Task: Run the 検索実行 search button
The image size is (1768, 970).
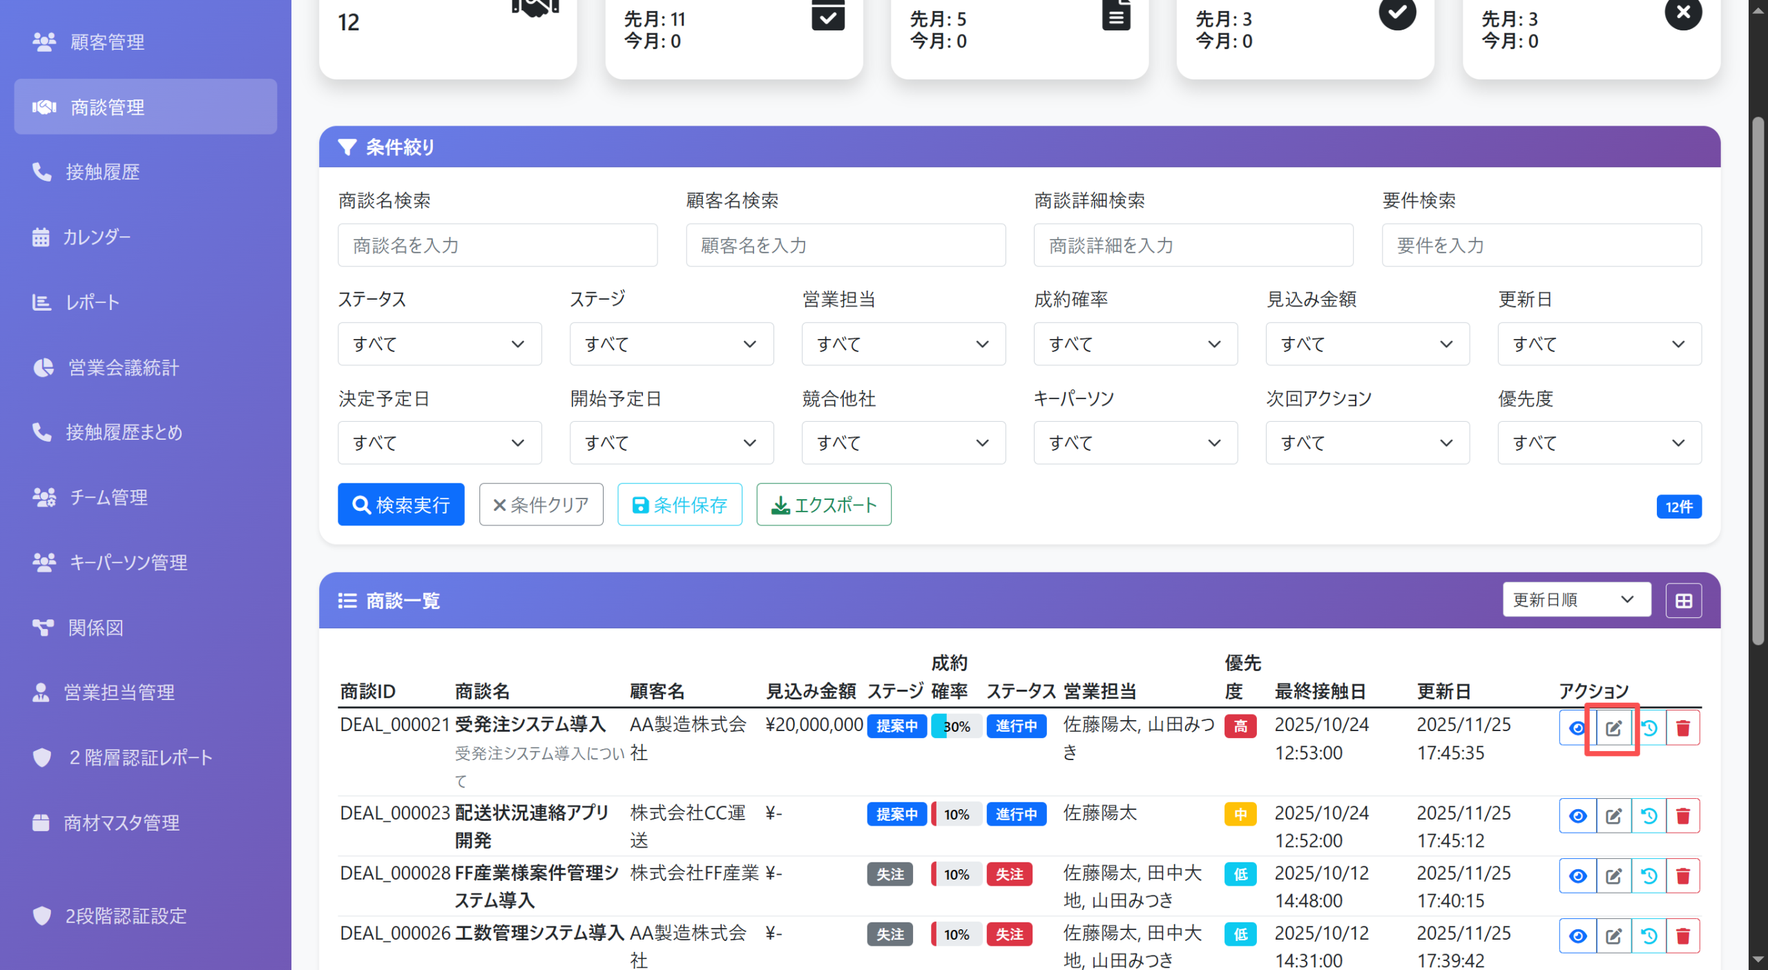Action: click(401, 504)
